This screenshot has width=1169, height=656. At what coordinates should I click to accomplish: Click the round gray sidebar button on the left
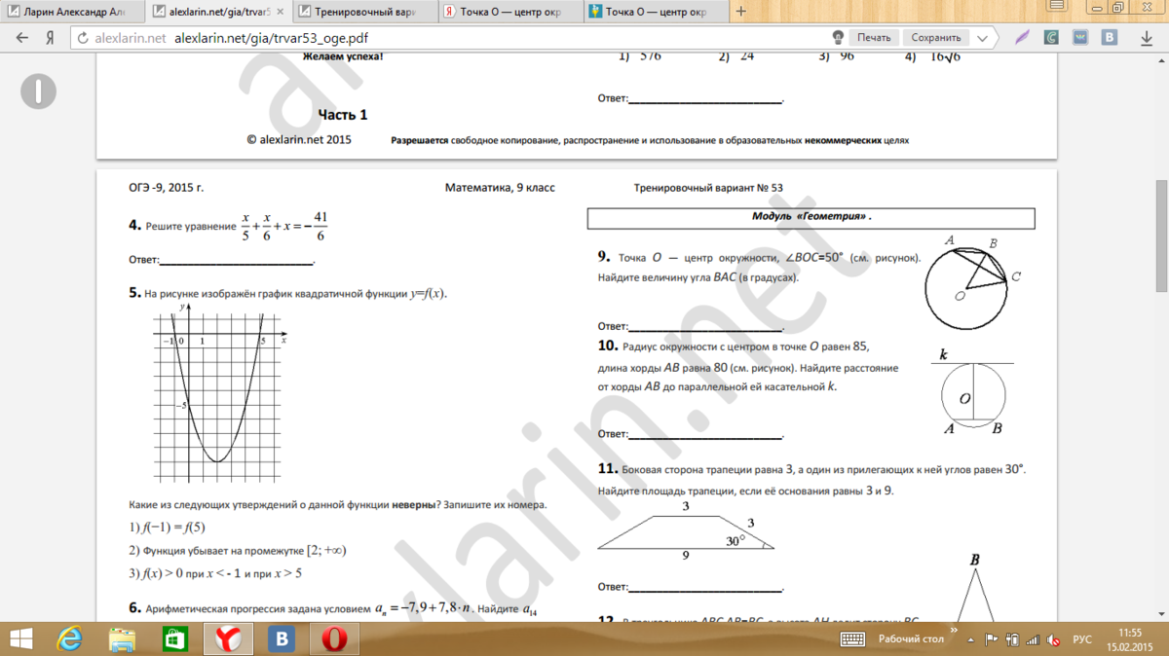point(39,91)
